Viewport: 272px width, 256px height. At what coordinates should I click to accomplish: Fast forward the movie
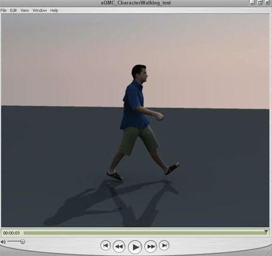click(151, 246)
